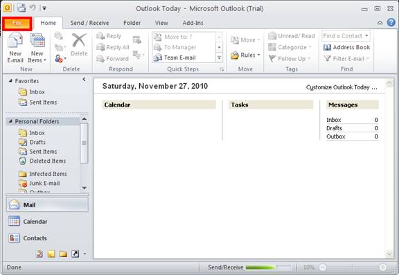This screenshot has width=399, height=275.
Task: Expand the Quick Steps gallery
Action: point(219,57)
